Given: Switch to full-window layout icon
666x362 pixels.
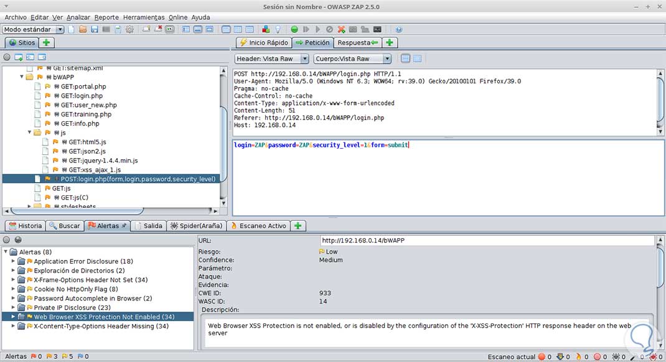Looking at the screenshot, I should pyautogui.click(x=209, y=29).
